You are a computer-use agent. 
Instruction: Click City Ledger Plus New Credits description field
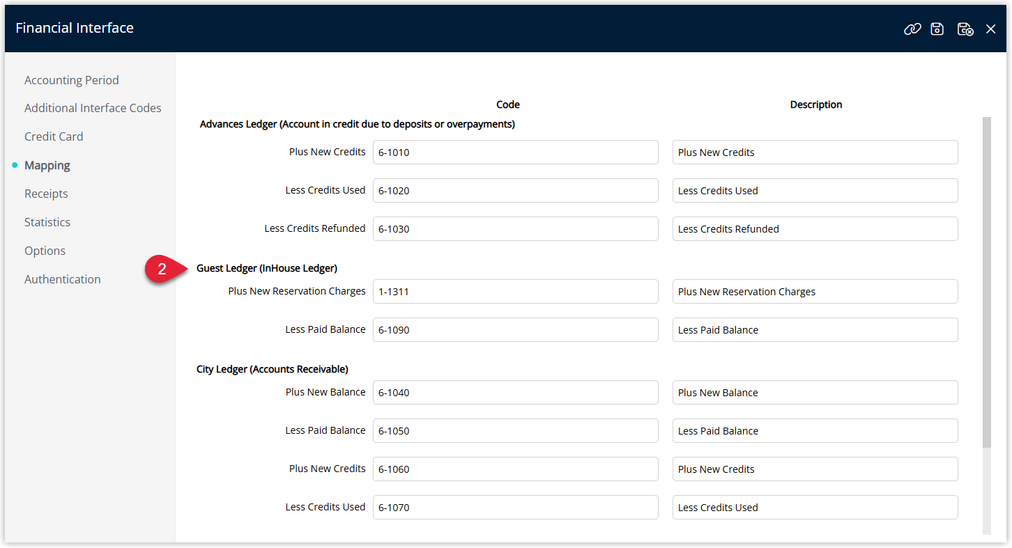coord(815,469)
